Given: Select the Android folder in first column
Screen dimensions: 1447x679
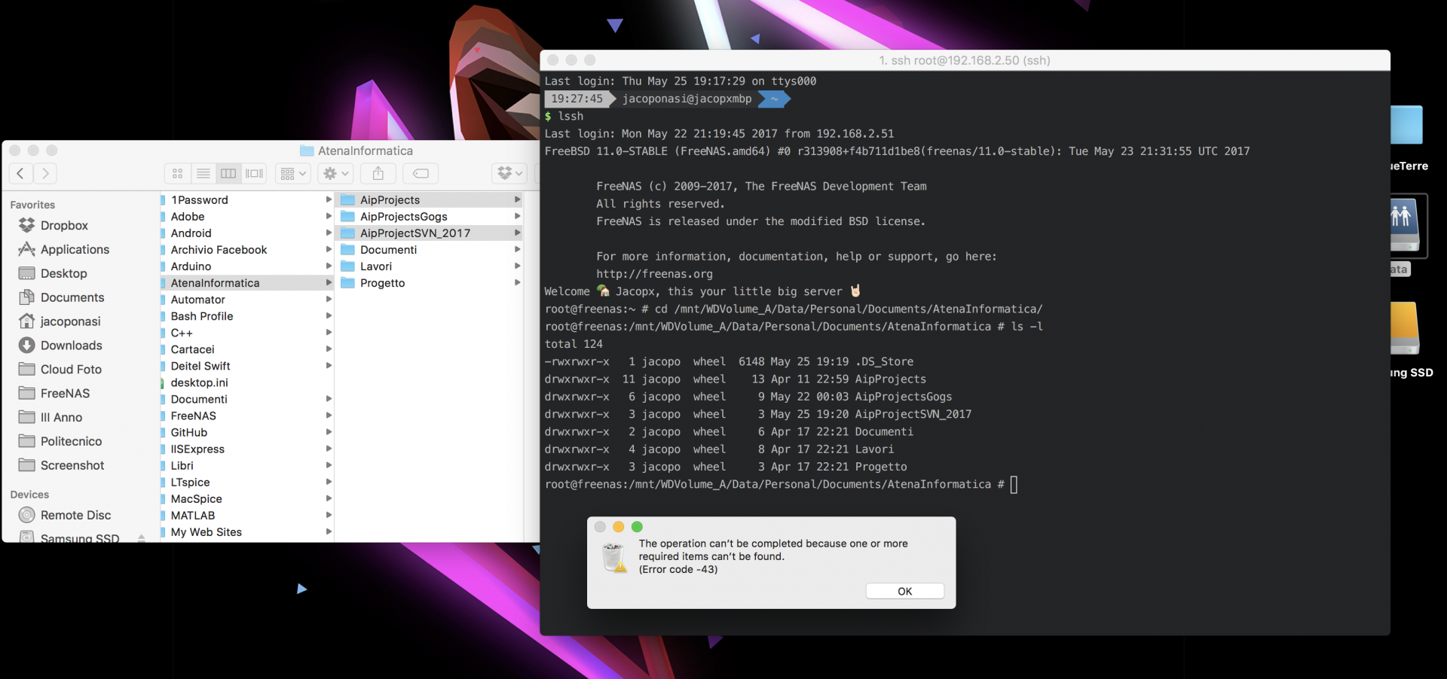Looking at the screenshot, I should (246, 233).
